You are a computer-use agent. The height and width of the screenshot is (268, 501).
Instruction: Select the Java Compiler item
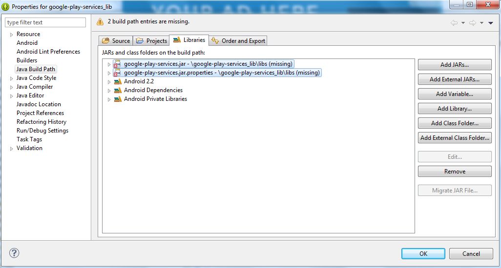click(x=35, y=87)
